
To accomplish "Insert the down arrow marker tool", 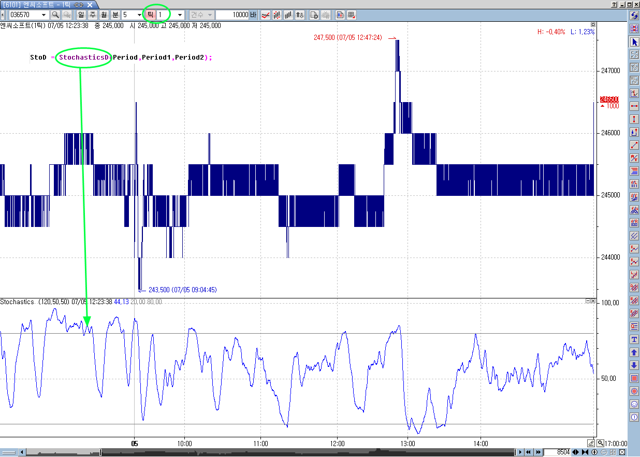I will (634, 365).
